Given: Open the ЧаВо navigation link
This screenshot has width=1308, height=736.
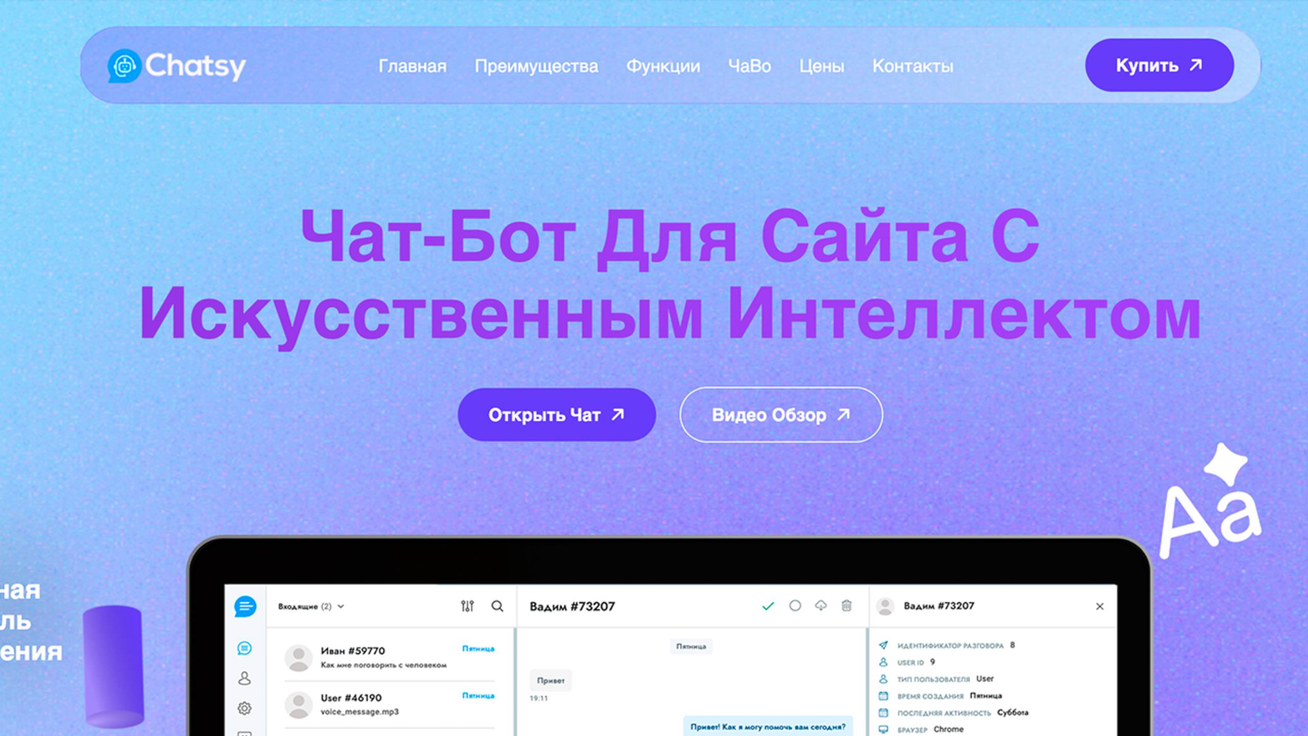Looking at the screenshot, I should pos(749,66).
